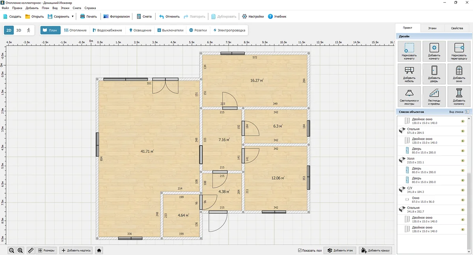
Task: Click the home view icon
Action: (99, 250)
